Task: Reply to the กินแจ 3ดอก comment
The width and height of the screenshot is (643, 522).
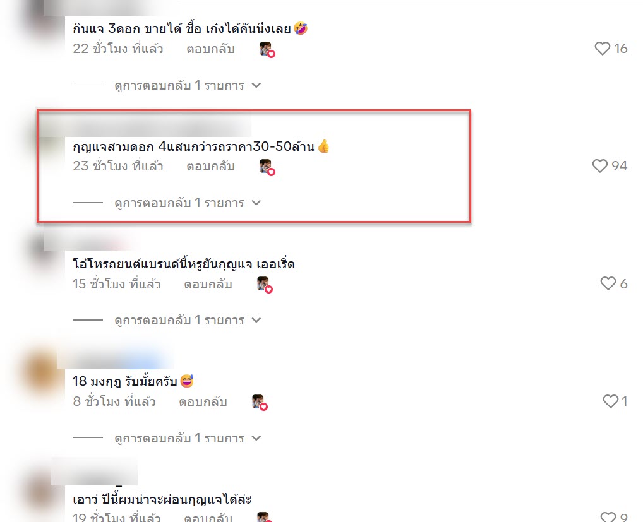Action: click(210, 49)
